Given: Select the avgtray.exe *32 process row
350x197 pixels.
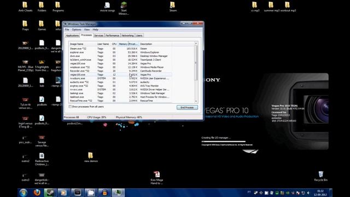Looking at the screenshot, I should click(x=120, y=86).
